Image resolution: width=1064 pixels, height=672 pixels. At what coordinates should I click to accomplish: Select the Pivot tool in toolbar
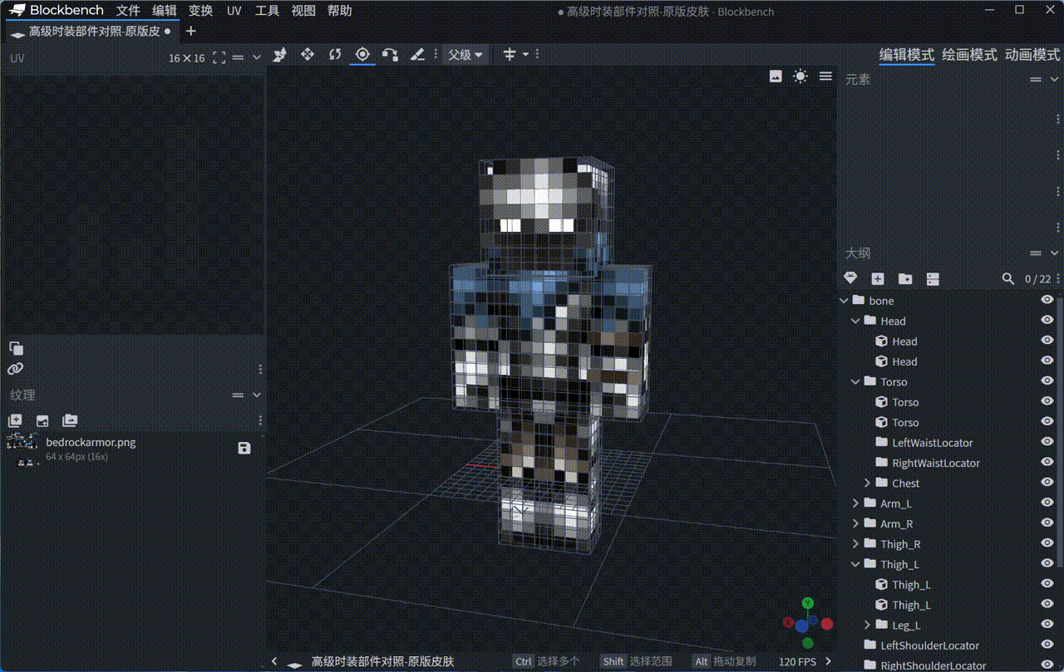coord(362,54)
